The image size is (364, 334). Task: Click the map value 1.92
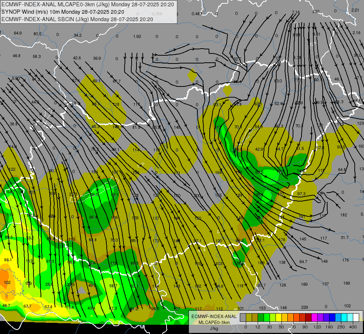(x=137, y=36)
